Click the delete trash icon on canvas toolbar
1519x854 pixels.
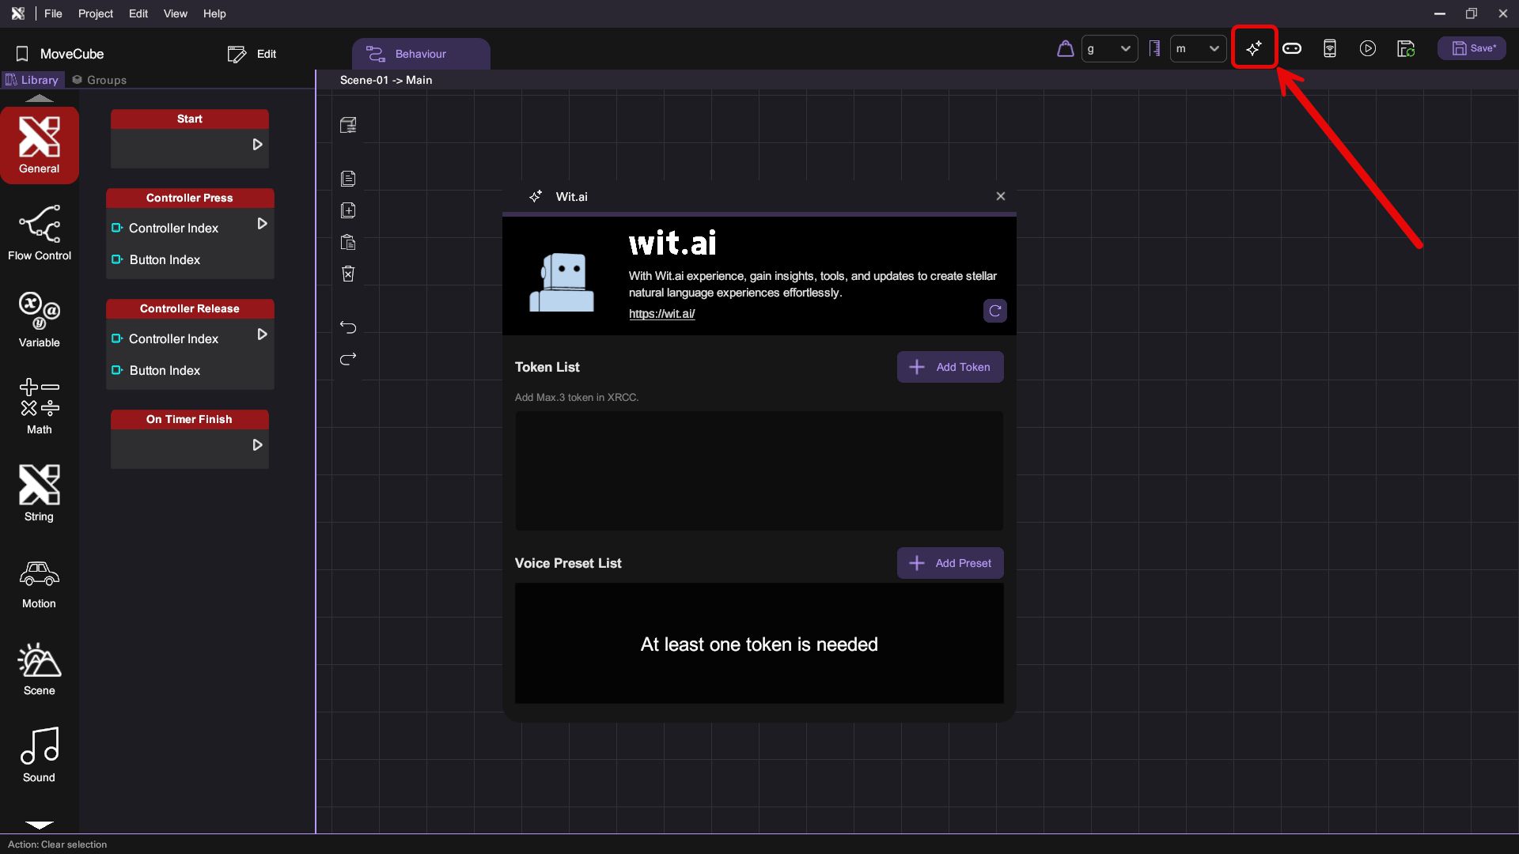(x=348, y=274)
